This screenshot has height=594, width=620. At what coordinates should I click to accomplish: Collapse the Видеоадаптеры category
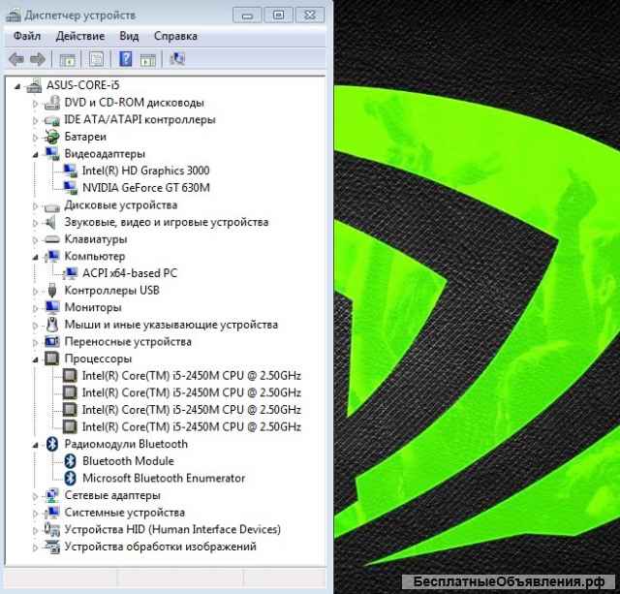(x=36, y=153)
